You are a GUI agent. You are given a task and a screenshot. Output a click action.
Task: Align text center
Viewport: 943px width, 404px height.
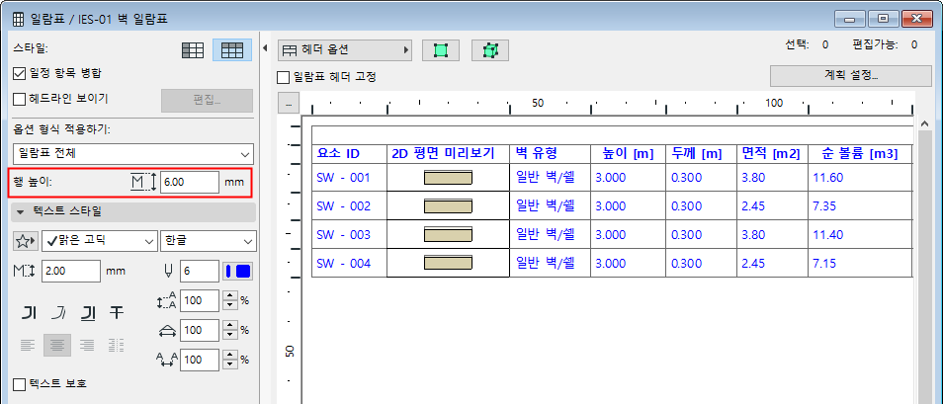point(57,345)
